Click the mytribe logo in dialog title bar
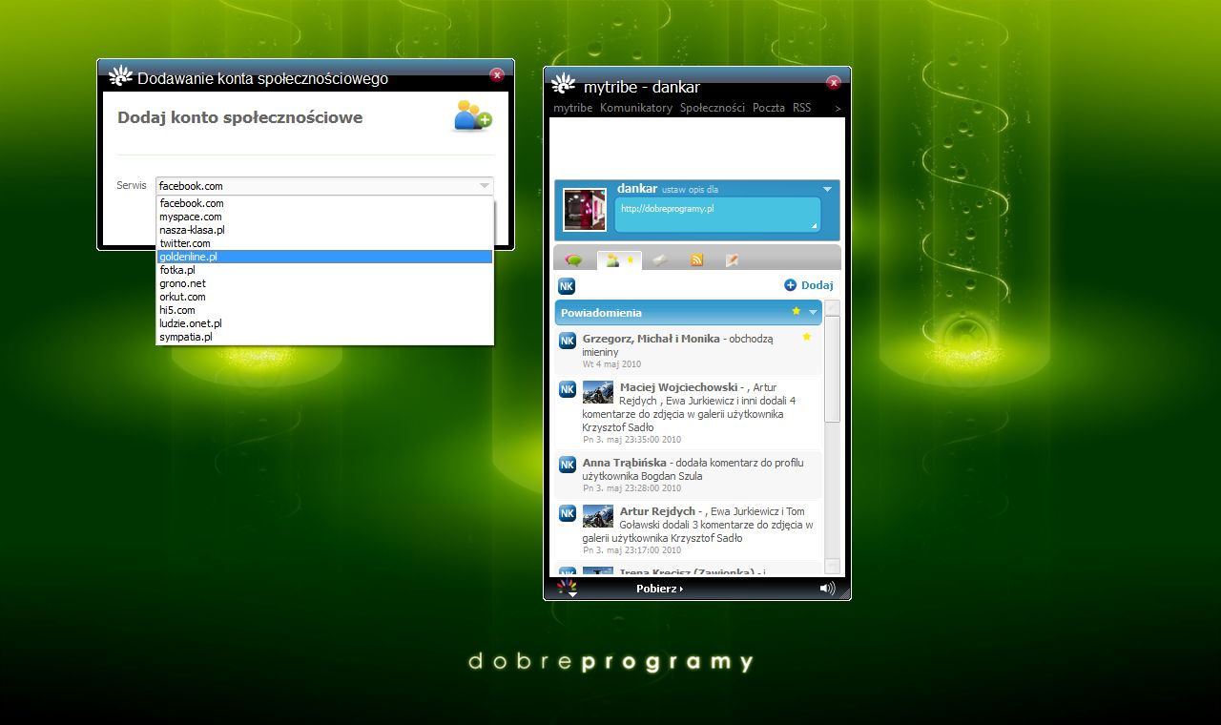The image size is (1221, 725). (x=120, y=76)
